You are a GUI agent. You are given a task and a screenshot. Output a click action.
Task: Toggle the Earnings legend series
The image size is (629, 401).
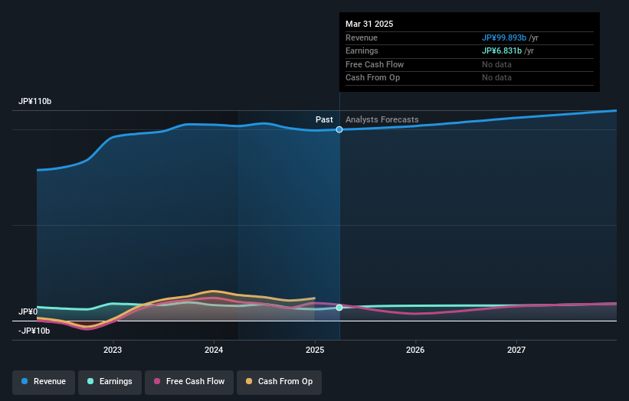pos(110,381)
